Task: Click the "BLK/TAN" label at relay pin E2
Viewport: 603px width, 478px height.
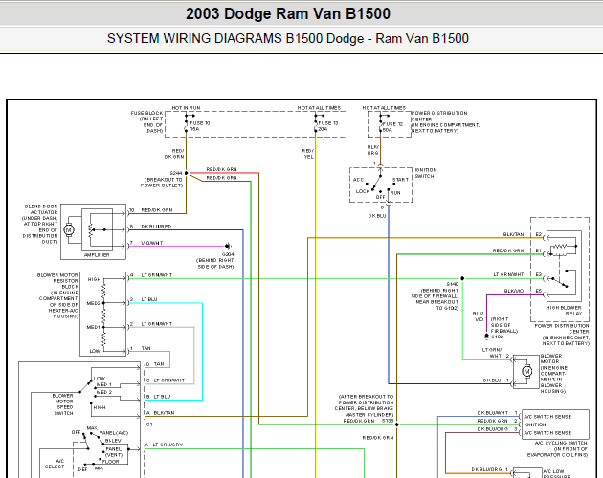Action: 513,234
